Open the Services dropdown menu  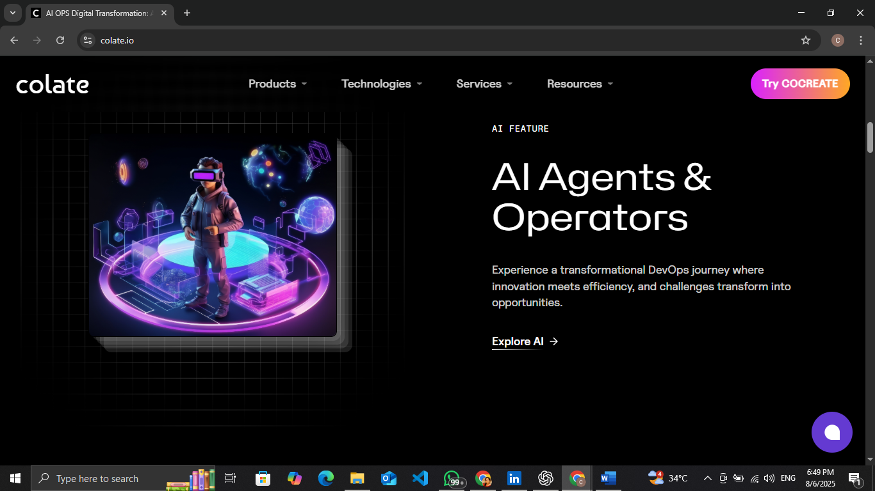pos(484,84)
